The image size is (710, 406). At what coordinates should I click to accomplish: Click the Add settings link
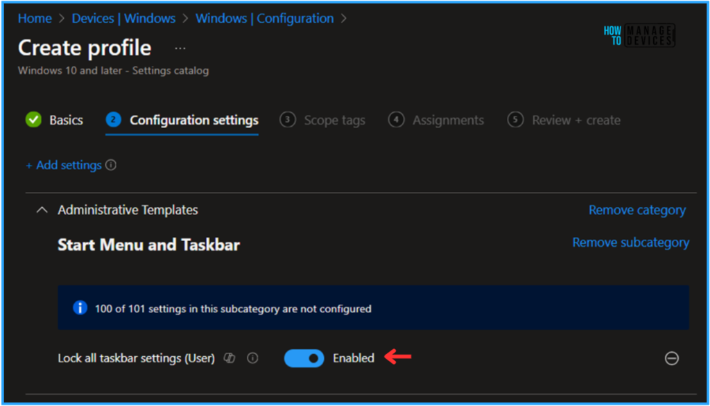tap(64, 165)
